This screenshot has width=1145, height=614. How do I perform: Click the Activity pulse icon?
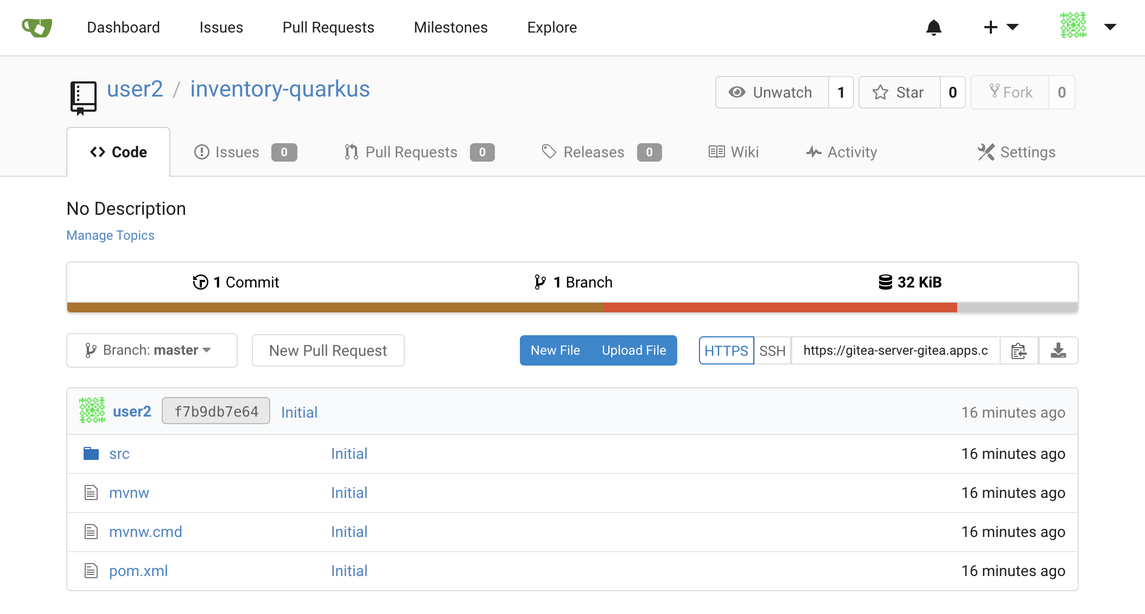tap(813, 152)
